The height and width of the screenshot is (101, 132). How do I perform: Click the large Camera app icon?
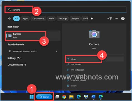94,34
